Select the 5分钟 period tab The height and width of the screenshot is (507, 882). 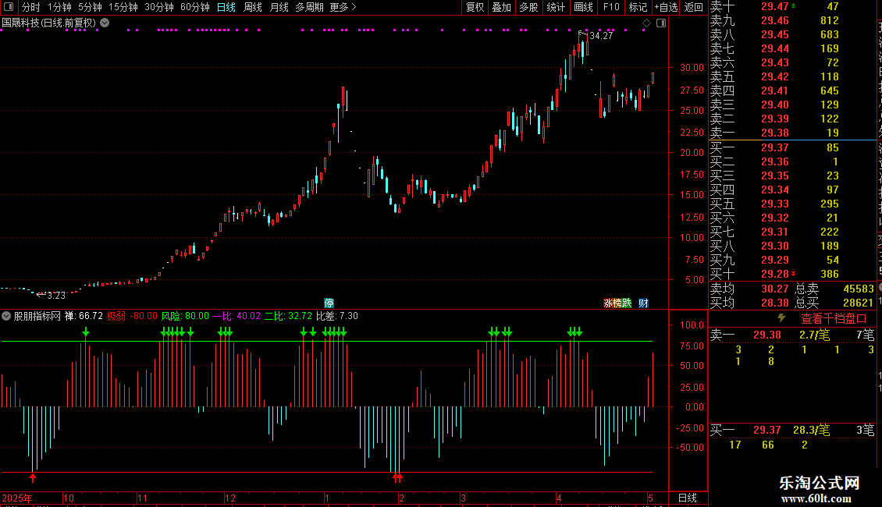coord(90,7)
